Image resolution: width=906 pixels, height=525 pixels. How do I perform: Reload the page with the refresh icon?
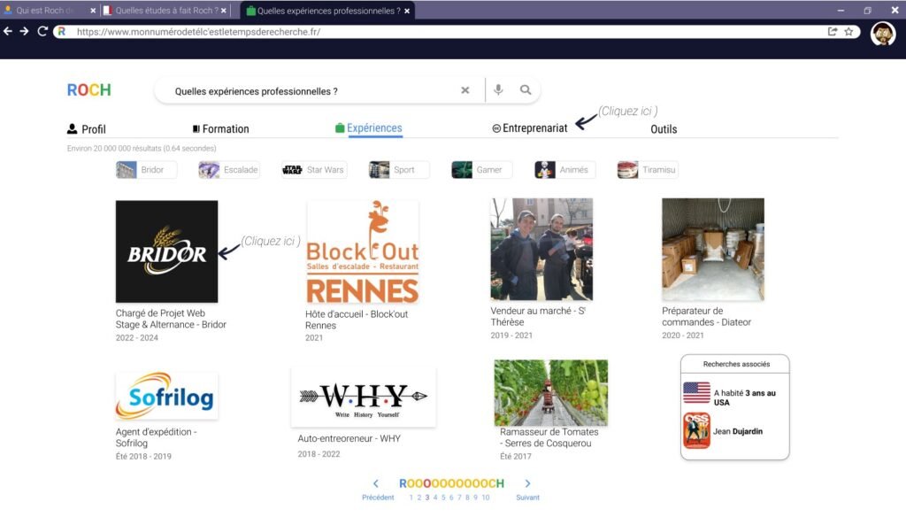pos(42,31)
